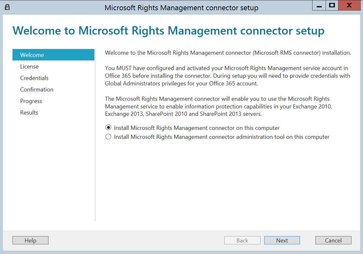Click 'Install Microsoft Rights Management connector on this computer' label
The width and height of the screenshot is (363, 254).
[x=197, y=128]
